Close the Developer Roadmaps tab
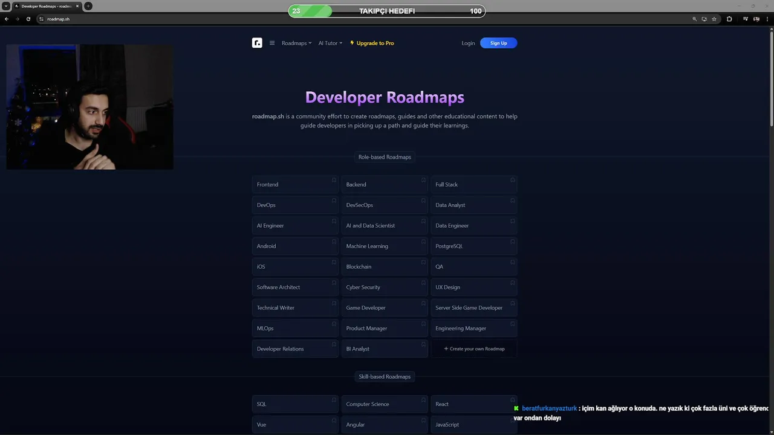 pyautogui.click(x=77, y=6)
